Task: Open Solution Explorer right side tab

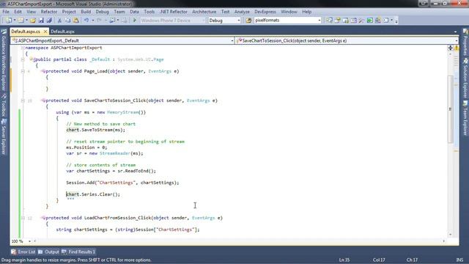Action: (x=465, y=78)
